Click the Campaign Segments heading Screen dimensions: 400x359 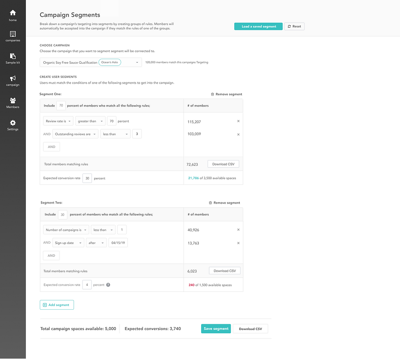click(x=70, y=15)
